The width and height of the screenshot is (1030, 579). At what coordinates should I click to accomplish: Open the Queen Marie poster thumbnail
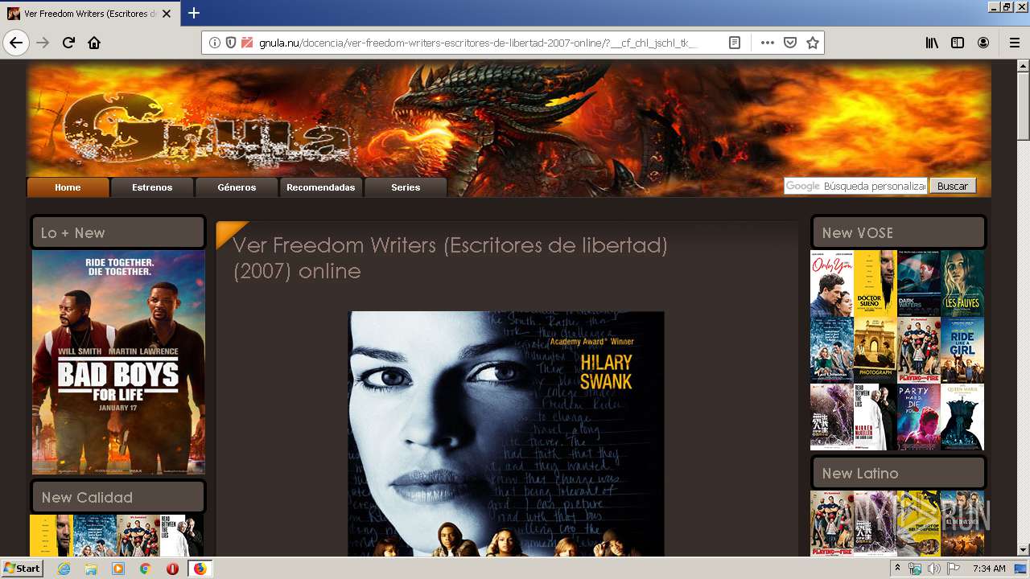962,417
